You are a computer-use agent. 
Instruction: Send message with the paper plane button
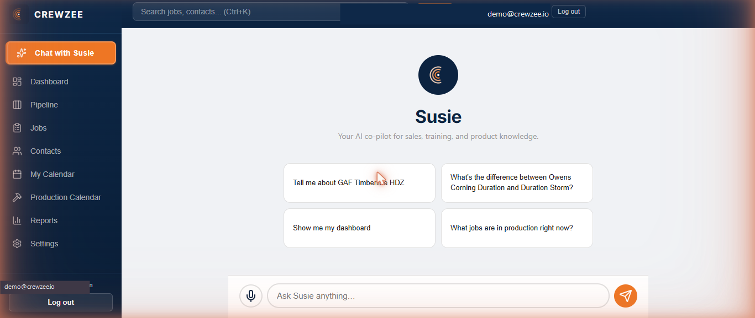pos(626,296)
